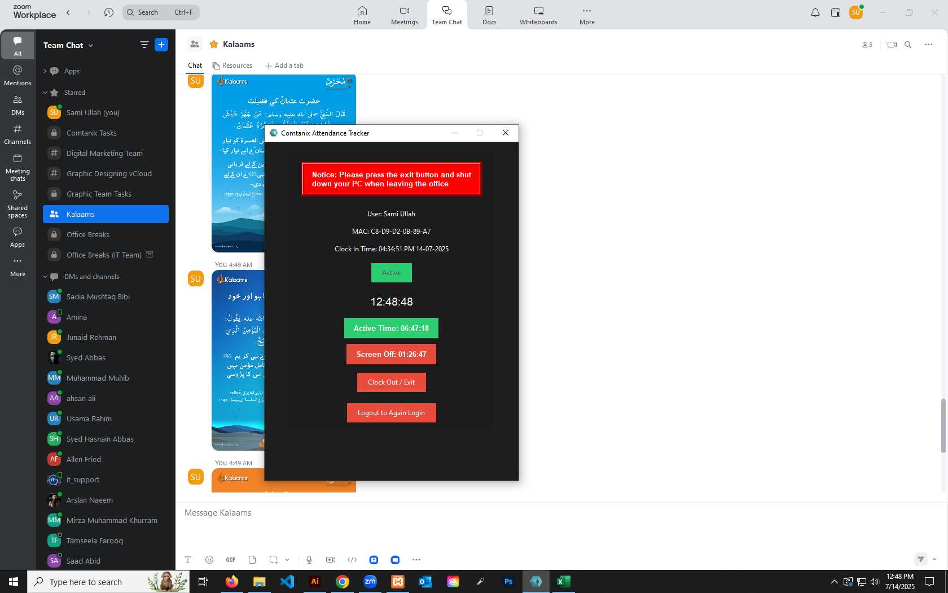The width and height of the screenshot is (948, 593).
Task: Open the Resources tab
Action: point(232,66)
